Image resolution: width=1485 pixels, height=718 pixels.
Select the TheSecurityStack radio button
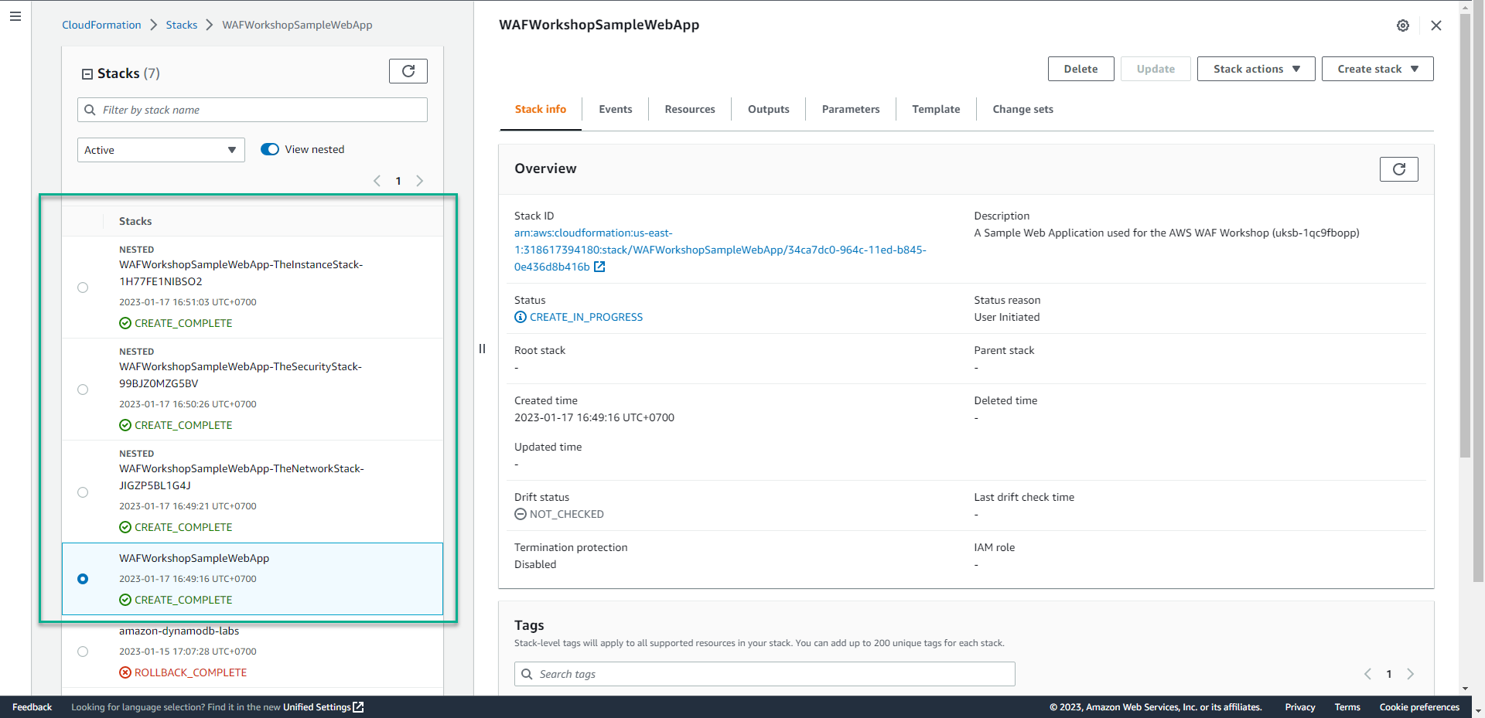83,390
